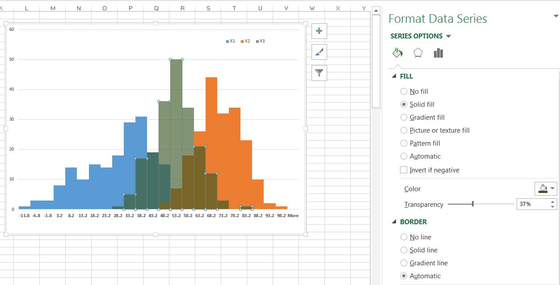Select the orange X2 legend marker
Screen dimensions: 560x285
[x=242, y=41]
